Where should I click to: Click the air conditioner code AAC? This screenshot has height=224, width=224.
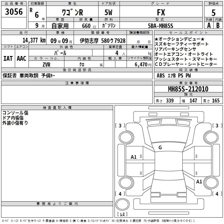(x=22, y=59)
